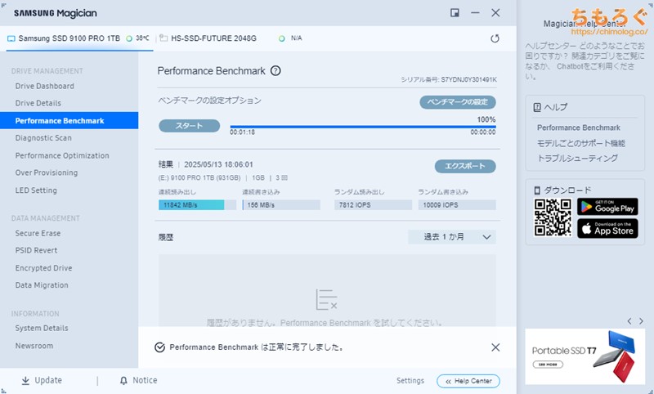654x394 pixels.
Task: Click the 156 MB/s sequential write bar
Action: point(281,205)
